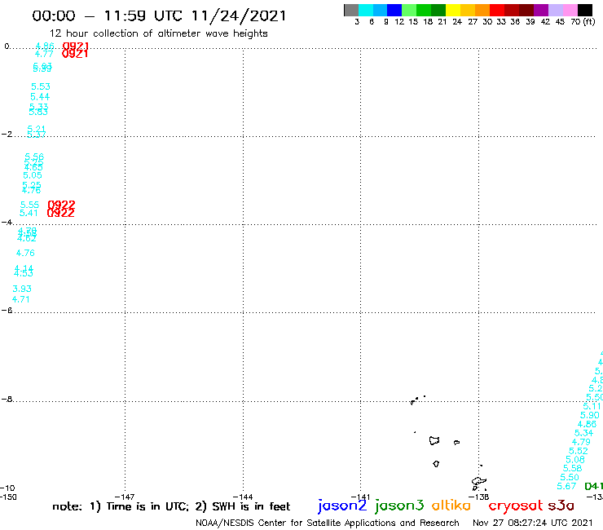Click the longitude axis label -141
The image size is (603, 530).
pyautogui.click(x=360, y=497)
